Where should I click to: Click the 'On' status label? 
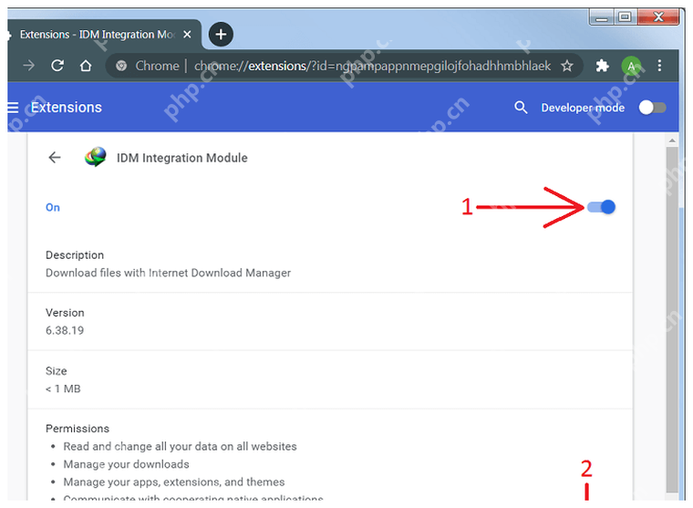tap(53, 207)
